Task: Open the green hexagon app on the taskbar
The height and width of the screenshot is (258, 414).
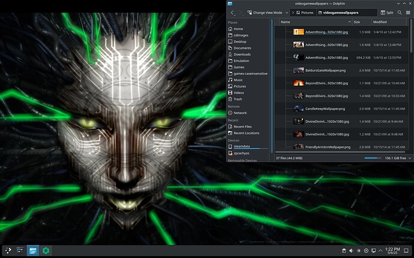Action: point(46,250)
